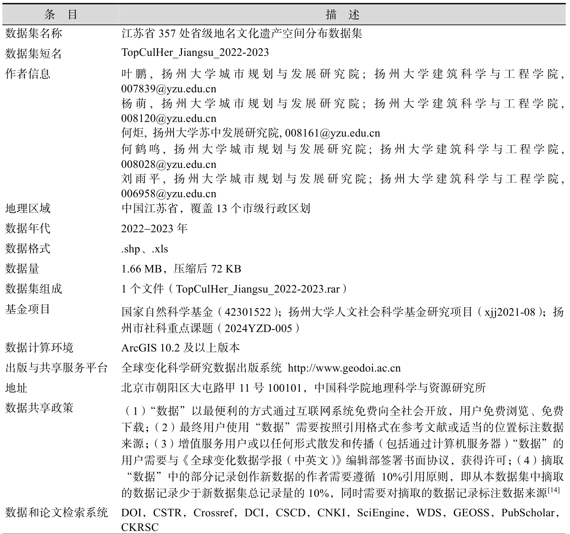The image size is (570, 534).
Task: Click the row label 数据集名称
Action: click(x=33, y=33)
